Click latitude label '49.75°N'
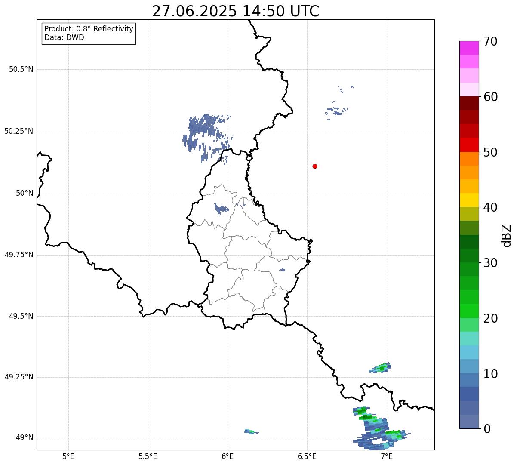The height and width of the screenshot is (465, 517). (19, 255)
